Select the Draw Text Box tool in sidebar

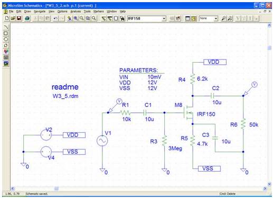(x=6, y=57)
